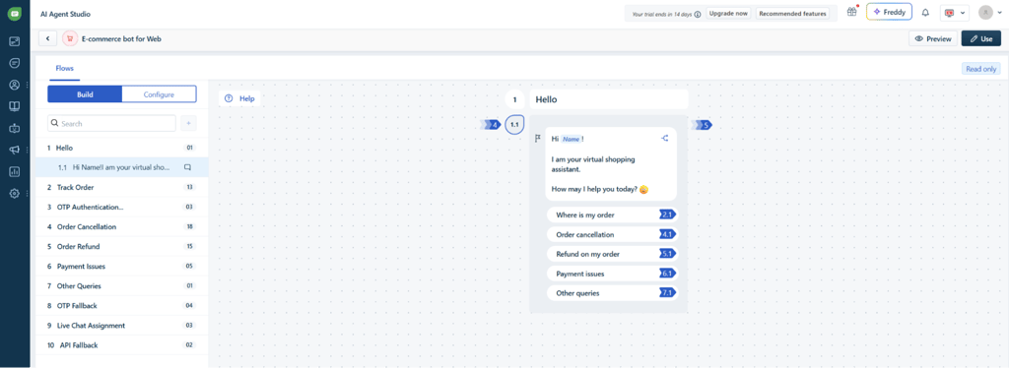The width and height of the screenshot is (1009, 368).
Task: Click the branch icon in greeting bubble
Action: pyautogui.click(x=664, y=138)
